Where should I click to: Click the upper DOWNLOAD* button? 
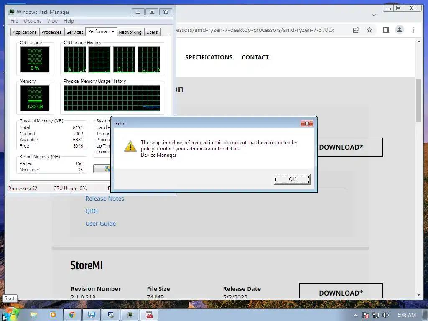coord(350,148)
